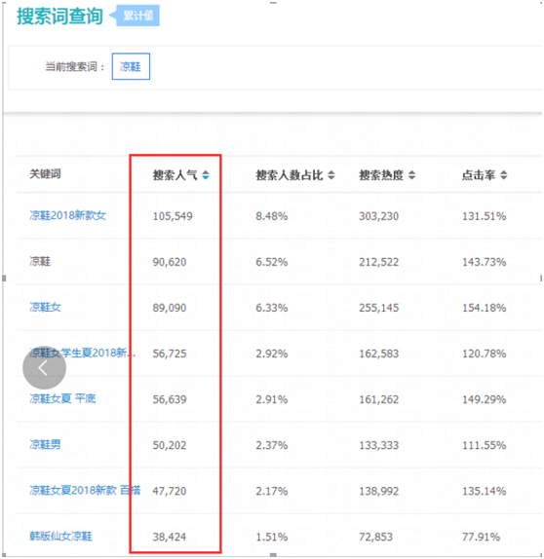Select the percentage 6.33%
The image size is (544, 559).
pyautogui.click(x=272, y=308)
